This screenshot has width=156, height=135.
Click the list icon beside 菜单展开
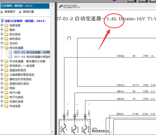(1, 12)
